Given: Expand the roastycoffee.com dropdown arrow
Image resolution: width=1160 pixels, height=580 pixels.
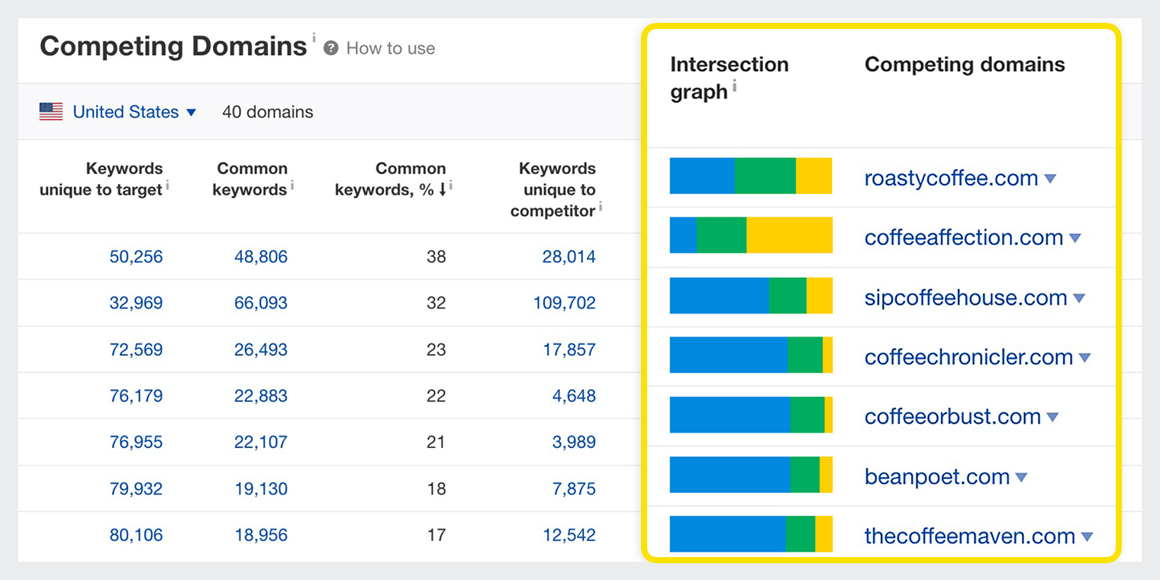Looking at the screenshot, I should (x=1052, y=178).
